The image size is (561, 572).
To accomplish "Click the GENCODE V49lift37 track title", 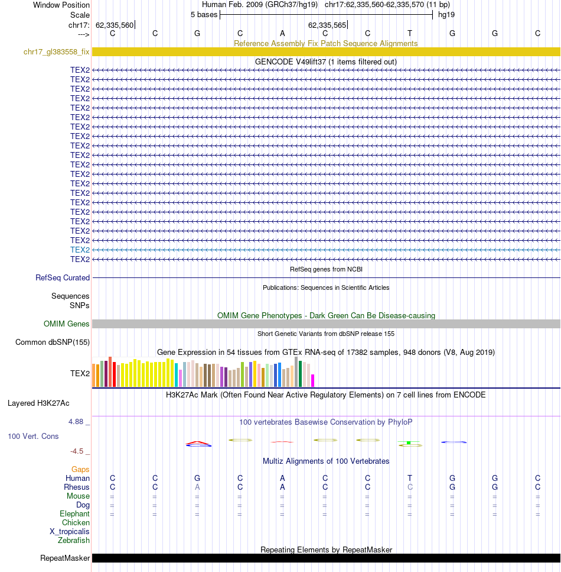I will (x=325, y=62).
